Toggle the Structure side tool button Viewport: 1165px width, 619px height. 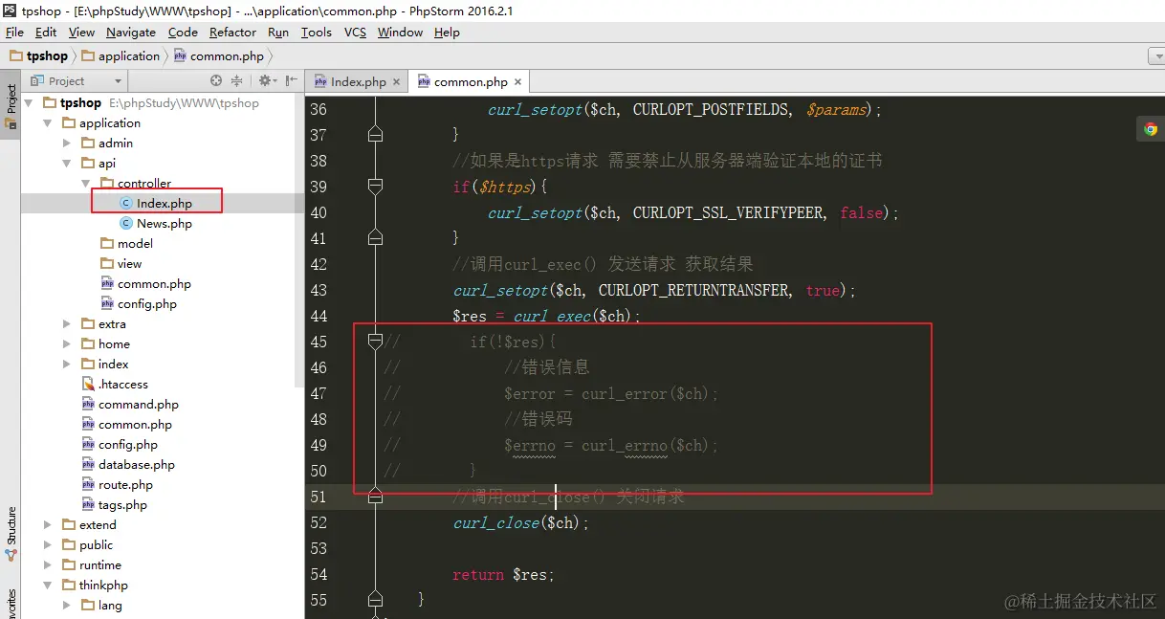coord(11,534)
